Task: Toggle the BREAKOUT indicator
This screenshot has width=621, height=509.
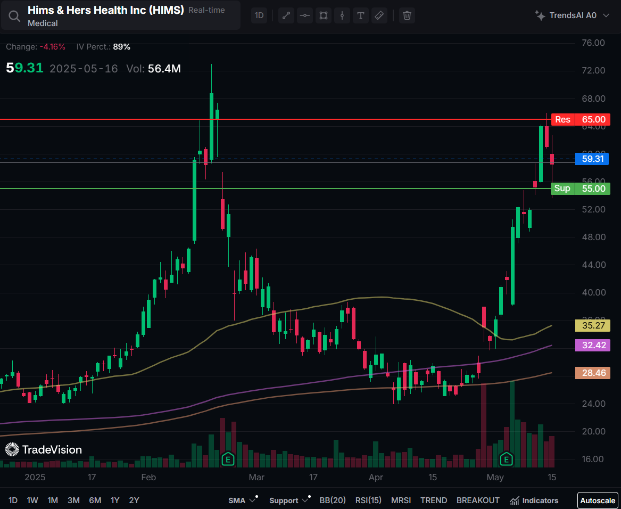Action: pos(478,500)
